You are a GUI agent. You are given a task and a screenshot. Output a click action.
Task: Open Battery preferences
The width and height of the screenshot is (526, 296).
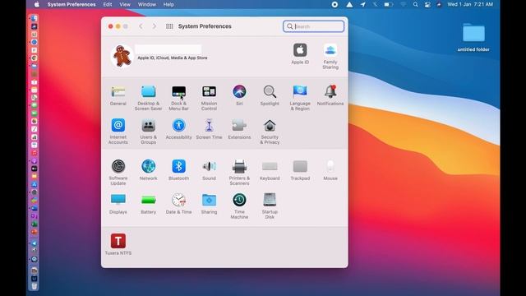(x=148, y=204)
